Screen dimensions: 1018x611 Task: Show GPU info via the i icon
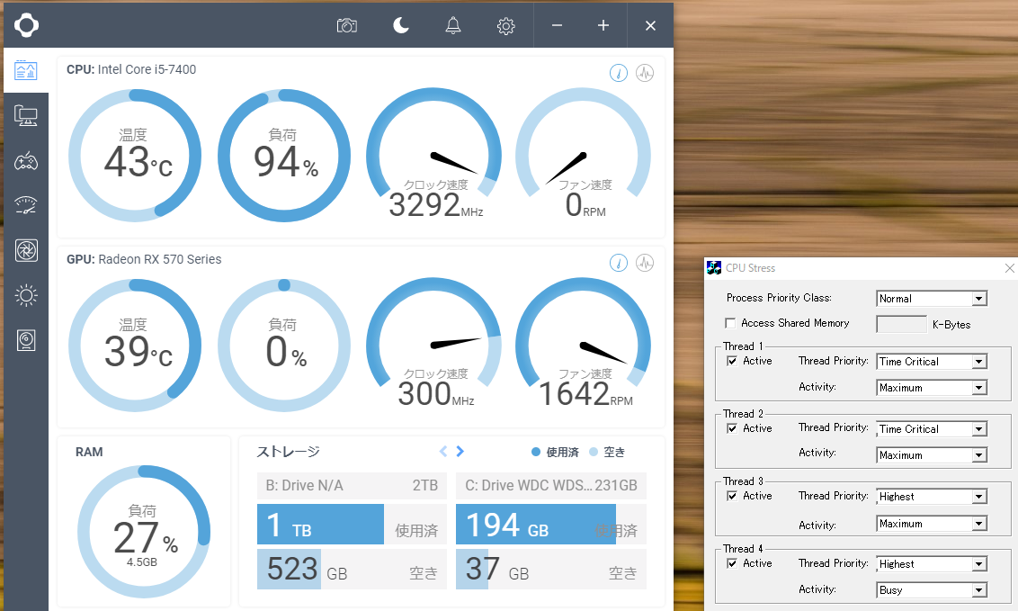pyautogui.click(x=619, y=263)
